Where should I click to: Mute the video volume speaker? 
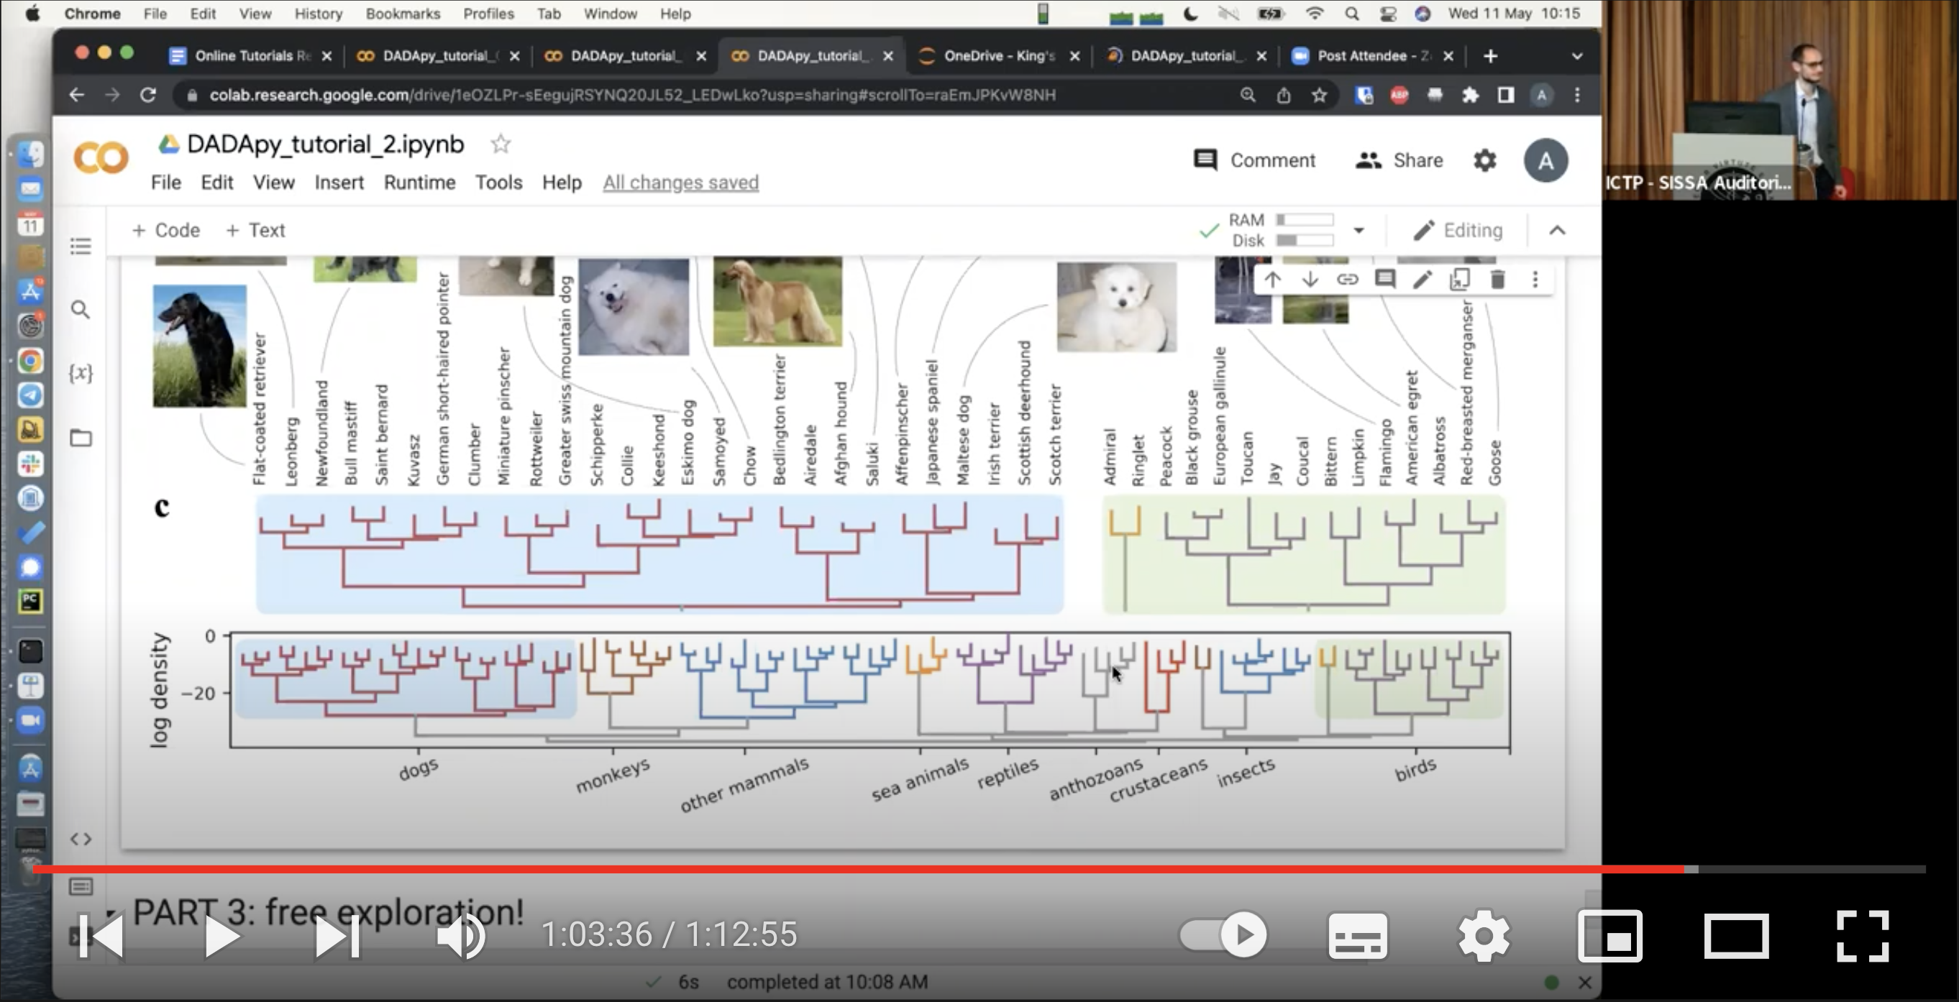coord(461,936)
